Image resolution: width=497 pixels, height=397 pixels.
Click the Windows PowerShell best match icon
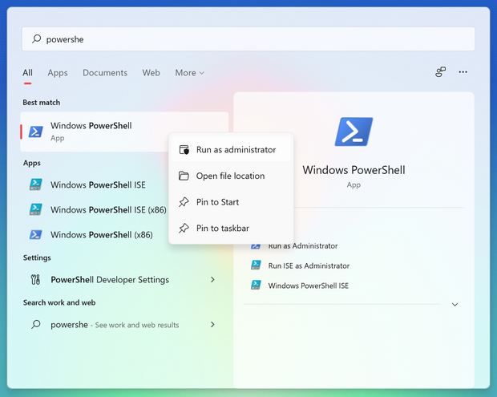pos(36,132)
